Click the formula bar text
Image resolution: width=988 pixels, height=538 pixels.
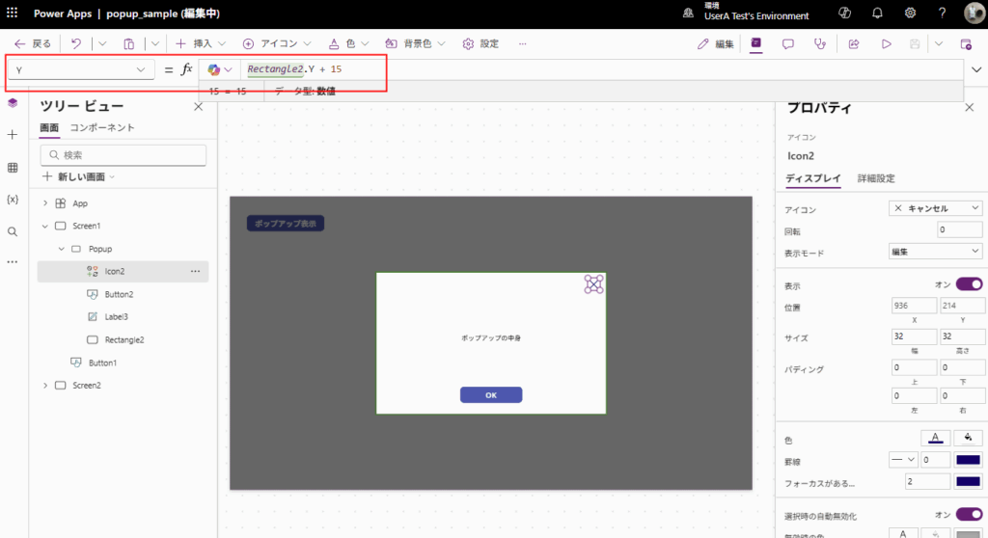coord(294,68)
